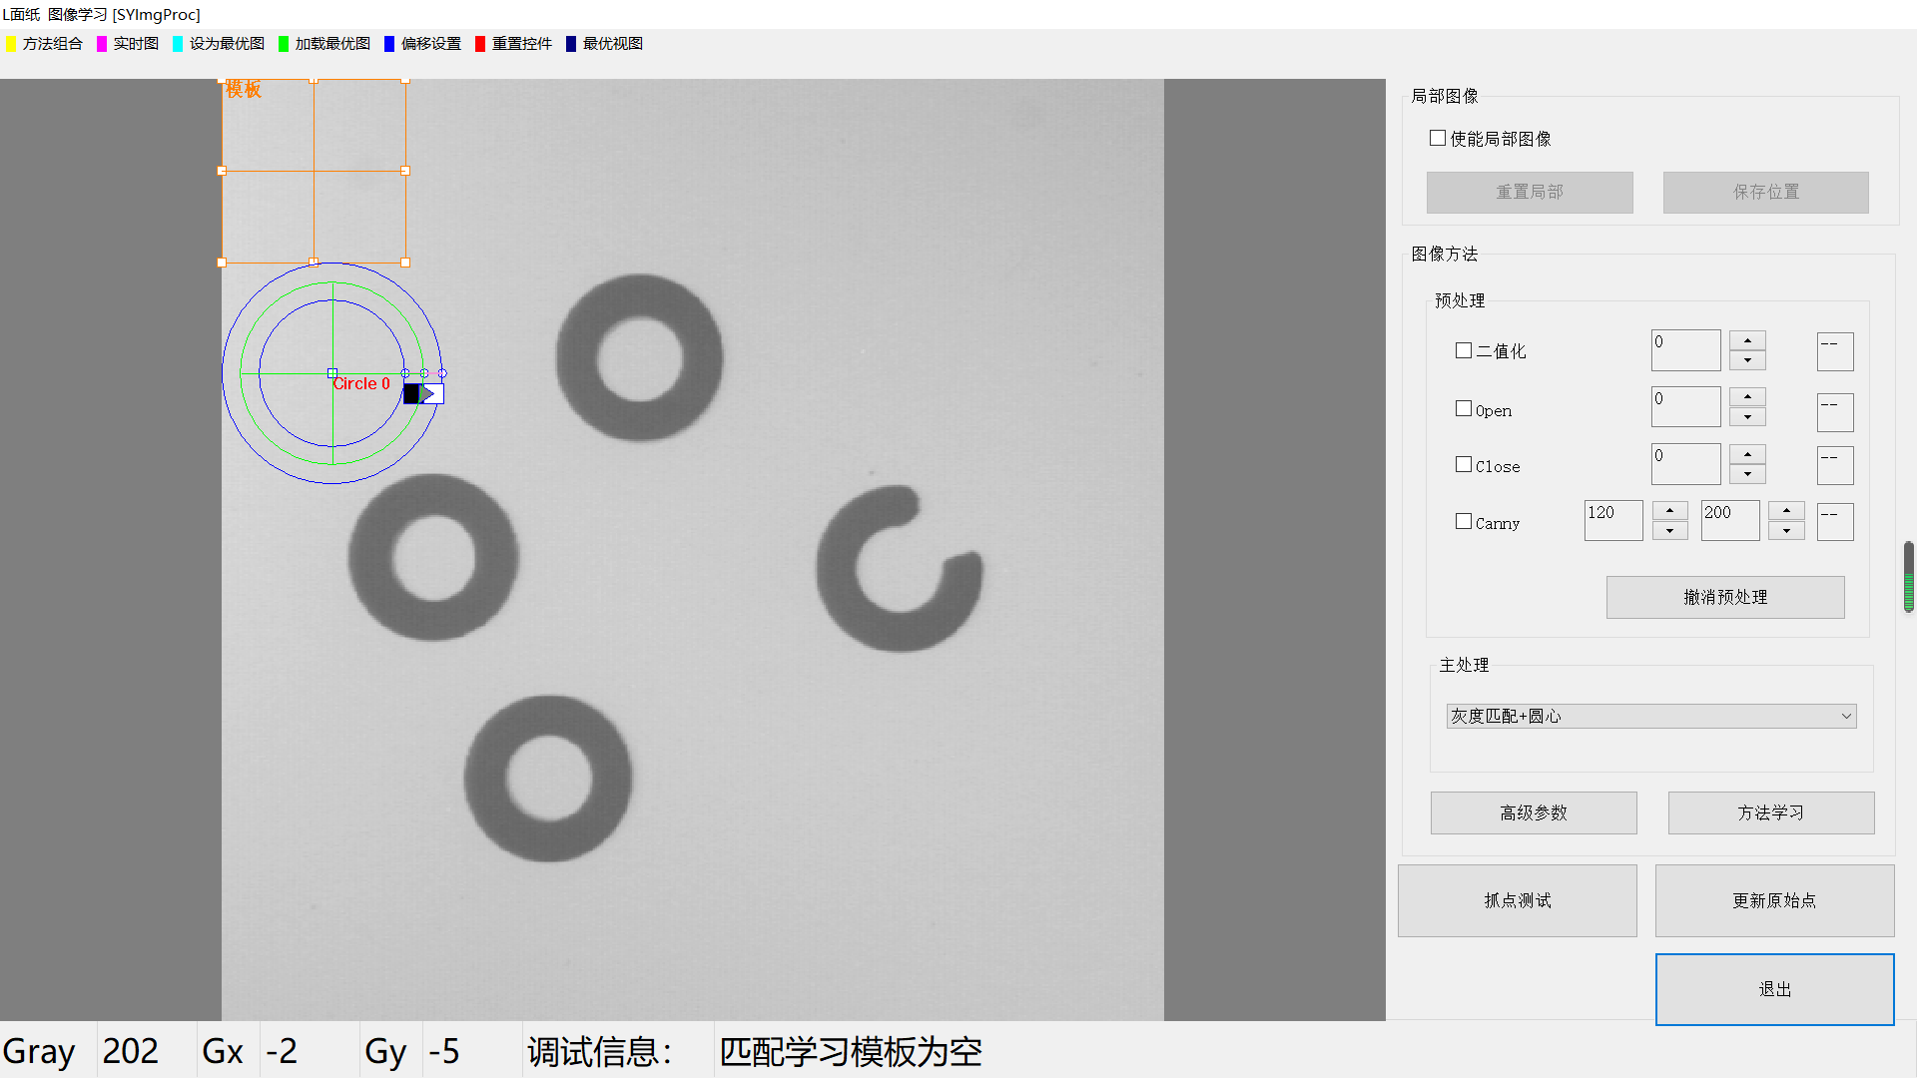Click the blue 偏移设置 toolbar icon

(389, 44)
